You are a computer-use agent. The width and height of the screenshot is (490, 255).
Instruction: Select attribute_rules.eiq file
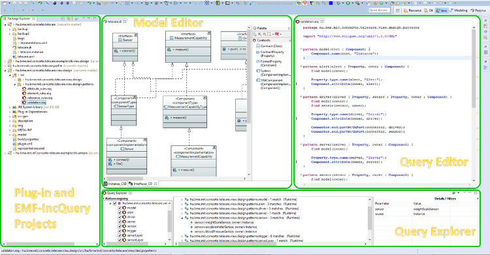pos(37,89)
